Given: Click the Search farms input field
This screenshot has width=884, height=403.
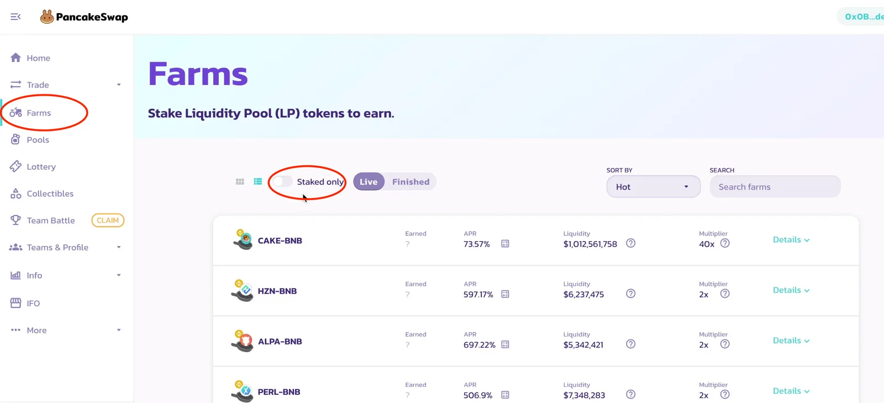Looking at the screenshot, I should pos(775,187).
